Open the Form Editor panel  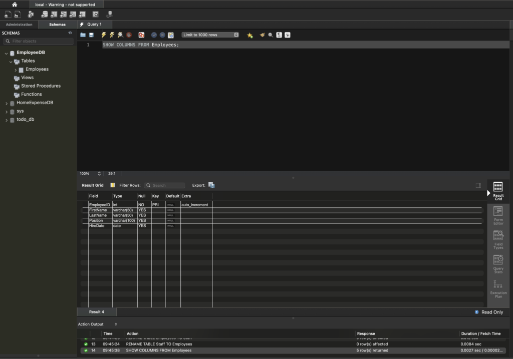pyautogui.click(x=498, y=215)
